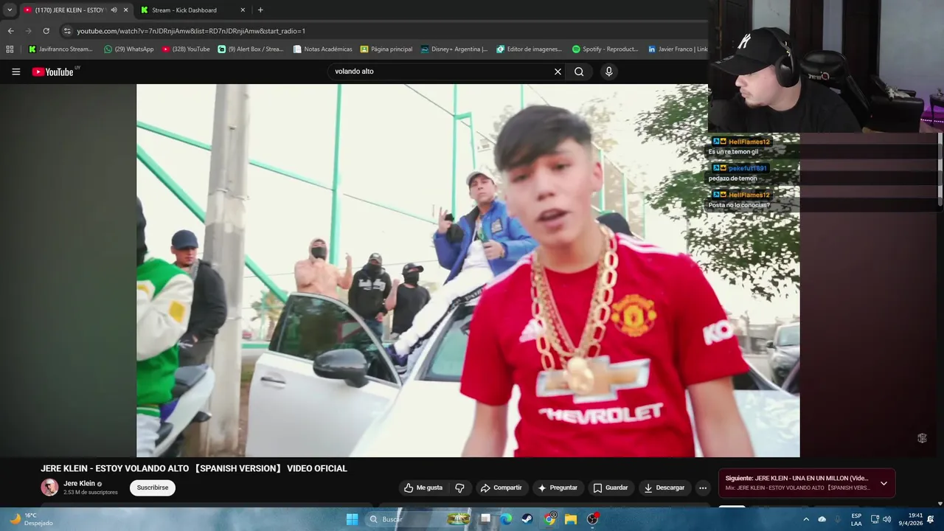Viewport: 944px width, 531px height.
Task: Close the JERE KLEIN YouTube tab
Action: (x=125, y=10)
